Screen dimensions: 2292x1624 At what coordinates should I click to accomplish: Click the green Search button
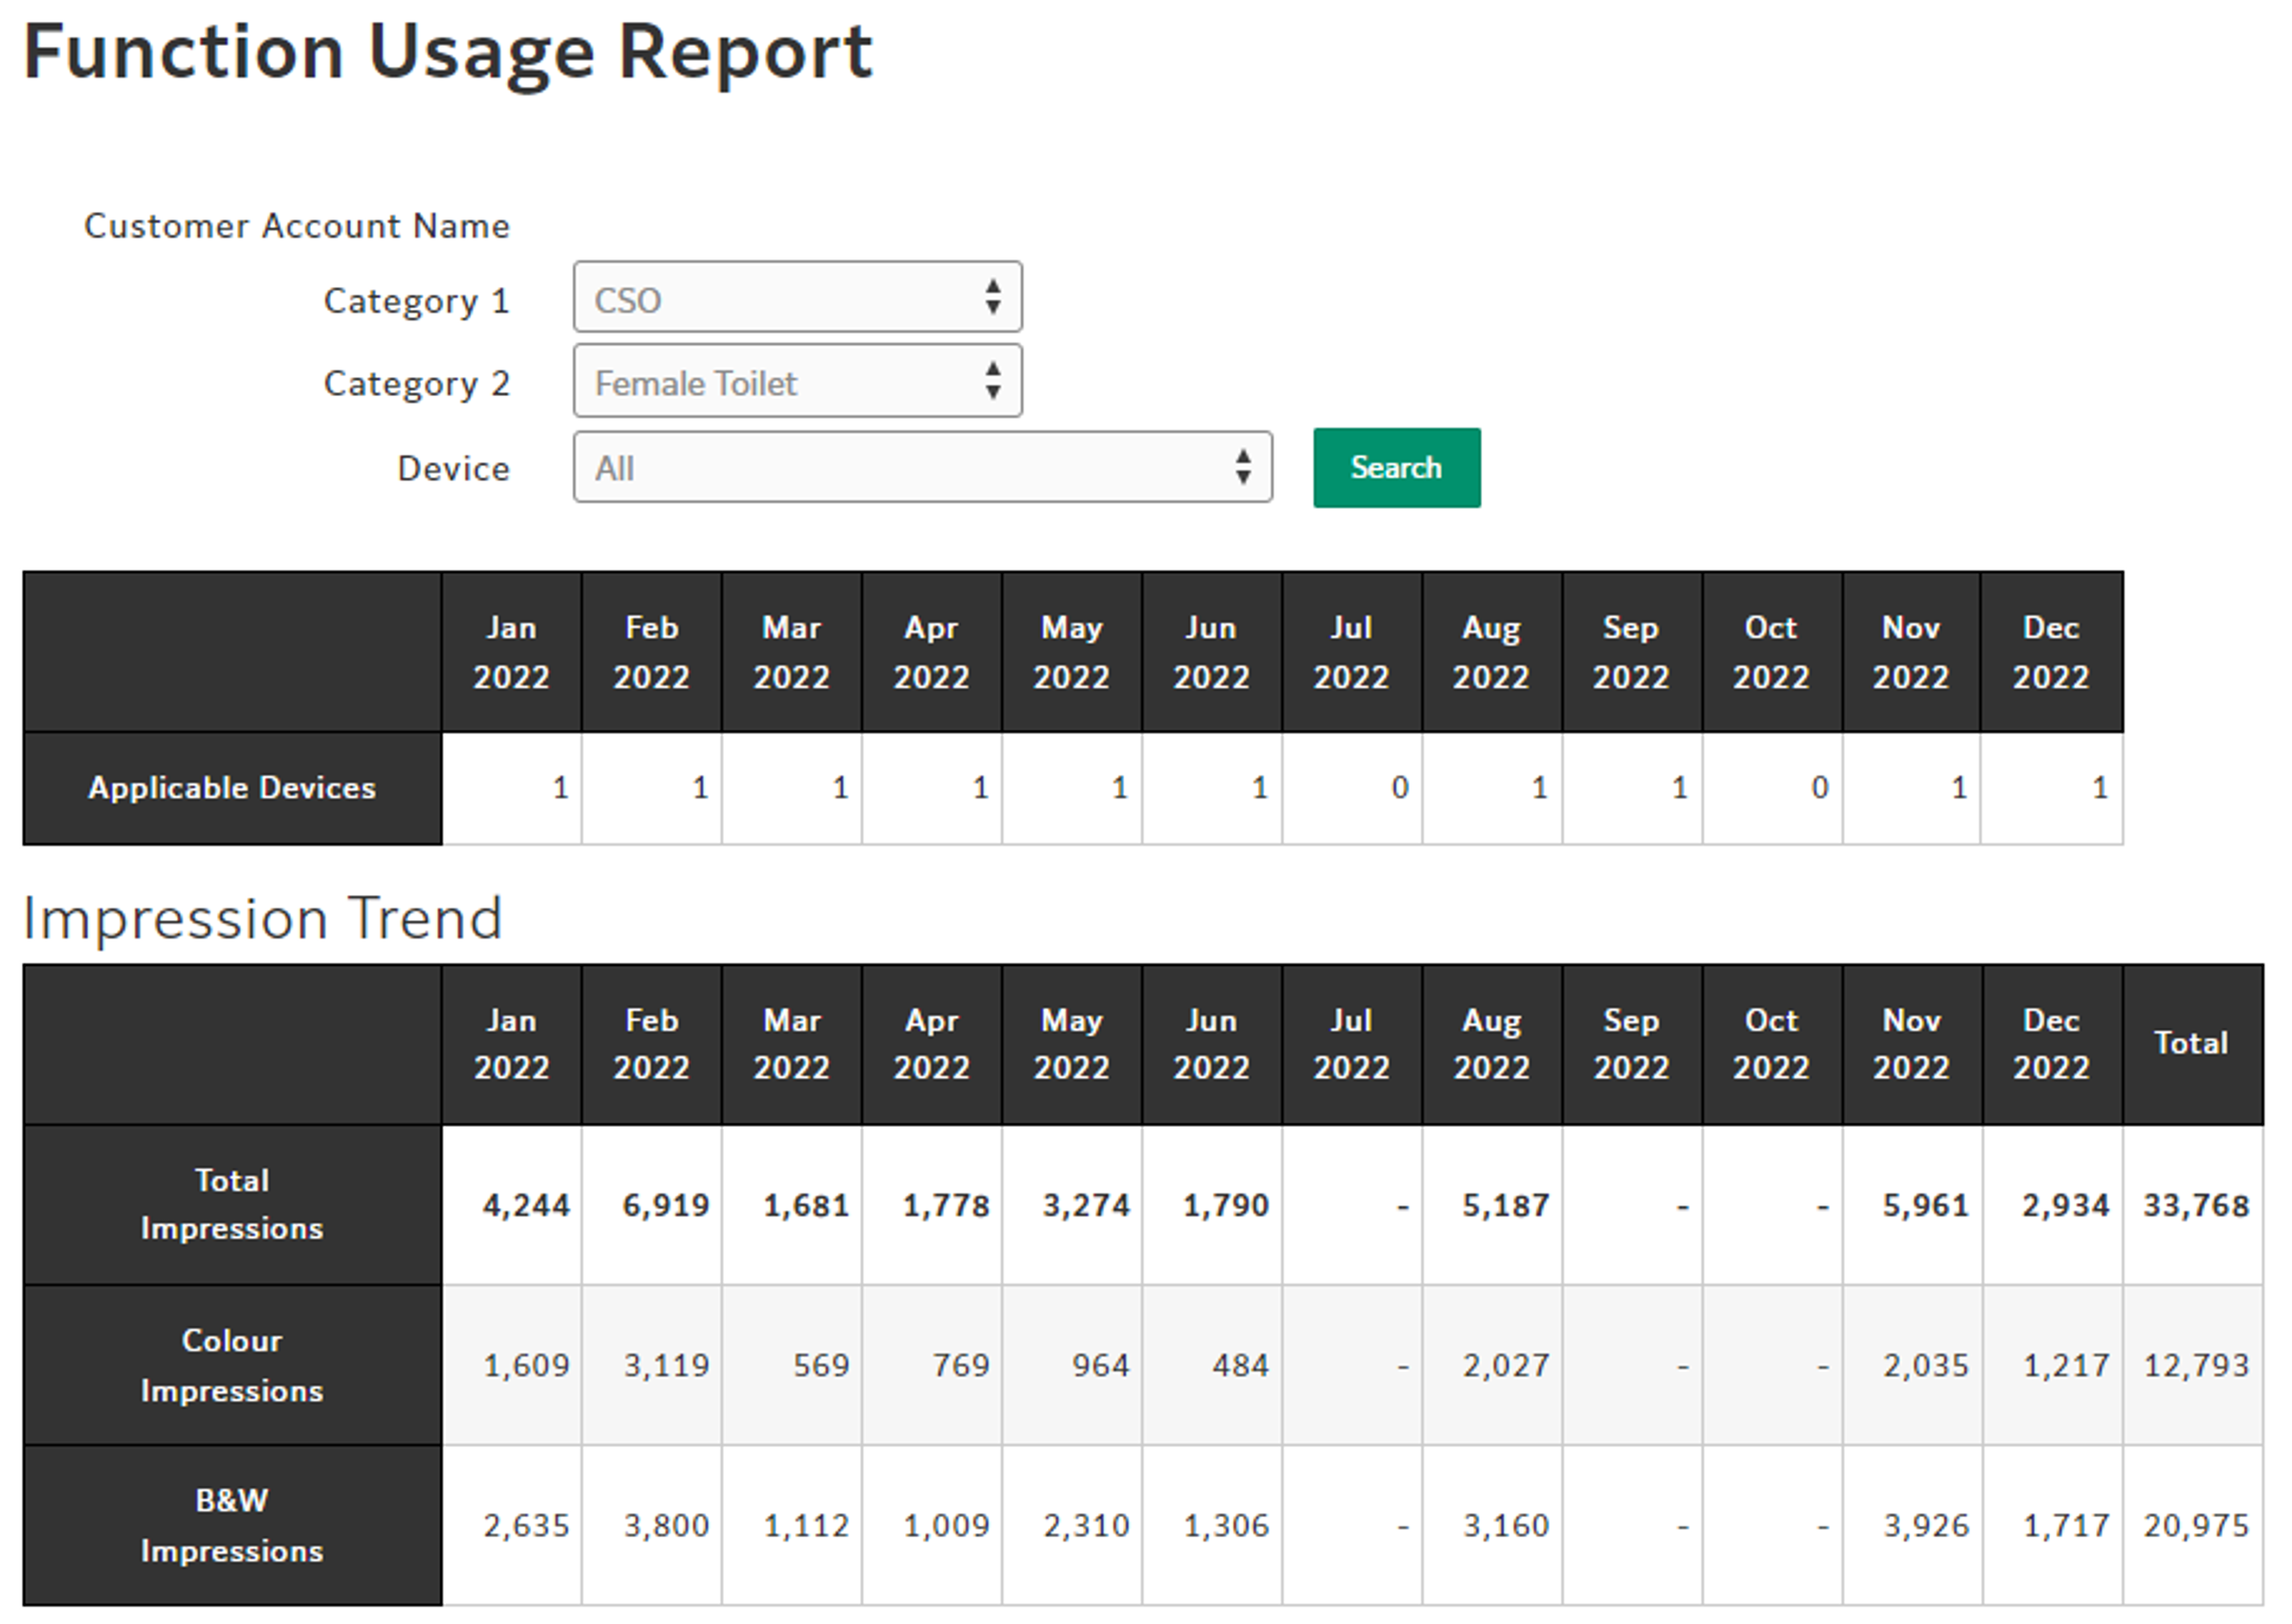click(1396, 468)
